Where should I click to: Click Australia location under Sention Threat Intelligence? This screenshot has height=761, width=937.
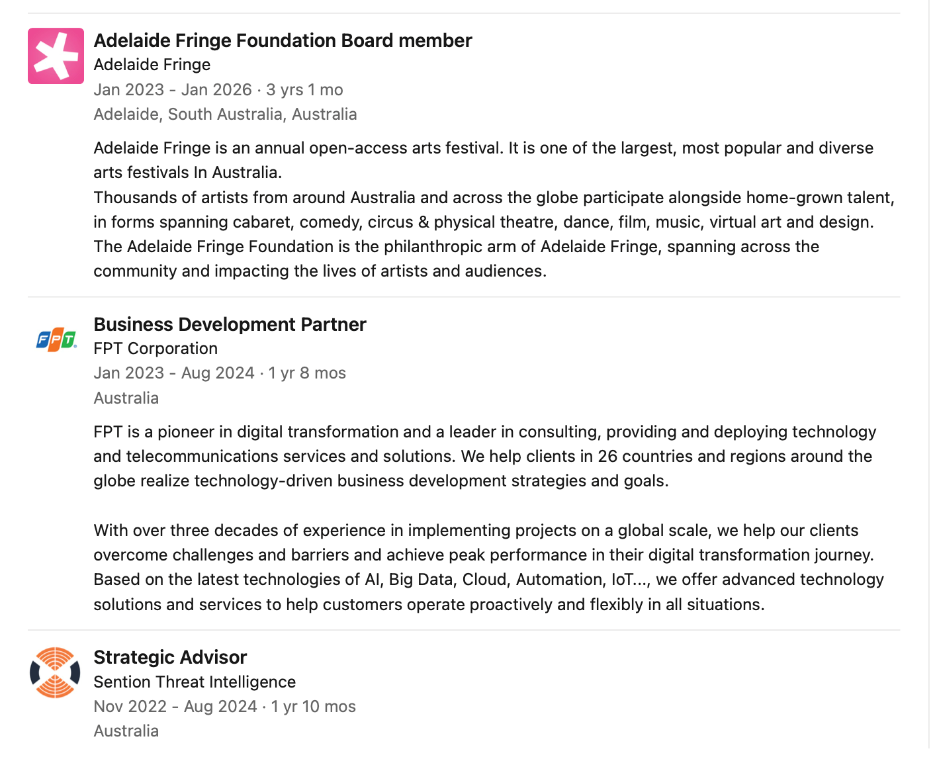(x=126, y=731)
